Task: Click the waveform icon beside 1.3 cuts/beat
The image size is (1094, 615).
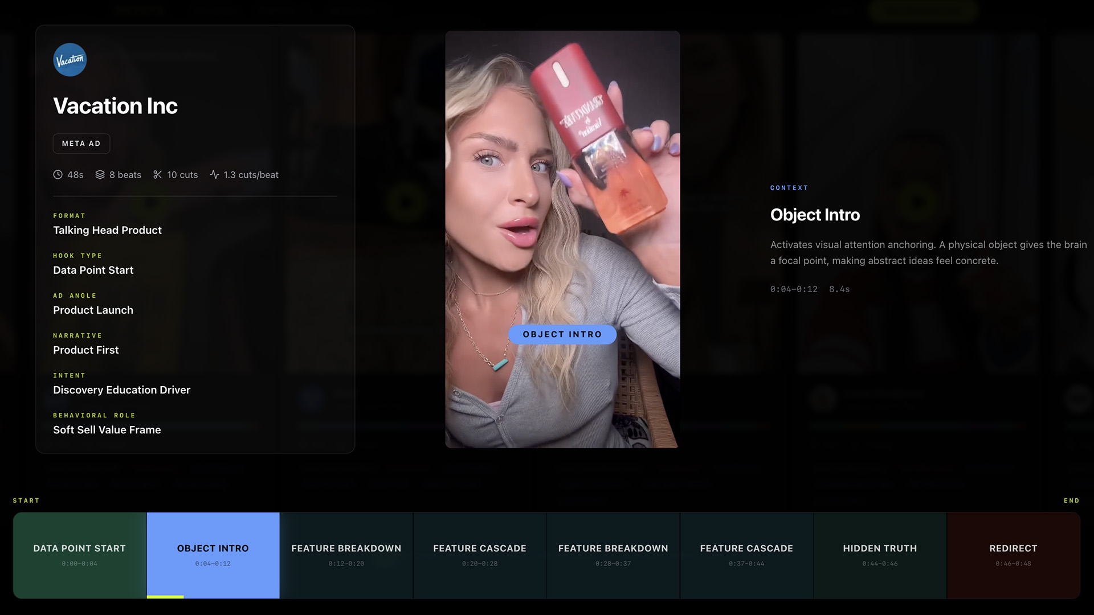Action: point(214,175)
